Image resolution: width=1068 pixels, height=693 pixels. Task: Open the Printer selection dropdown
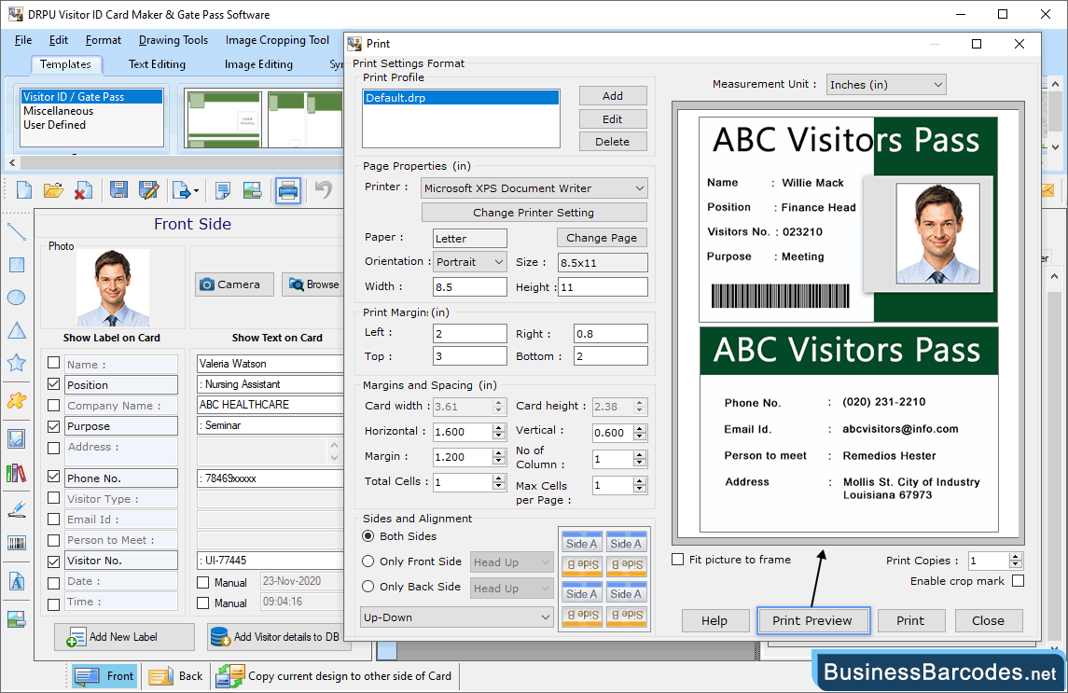point(534,188)
